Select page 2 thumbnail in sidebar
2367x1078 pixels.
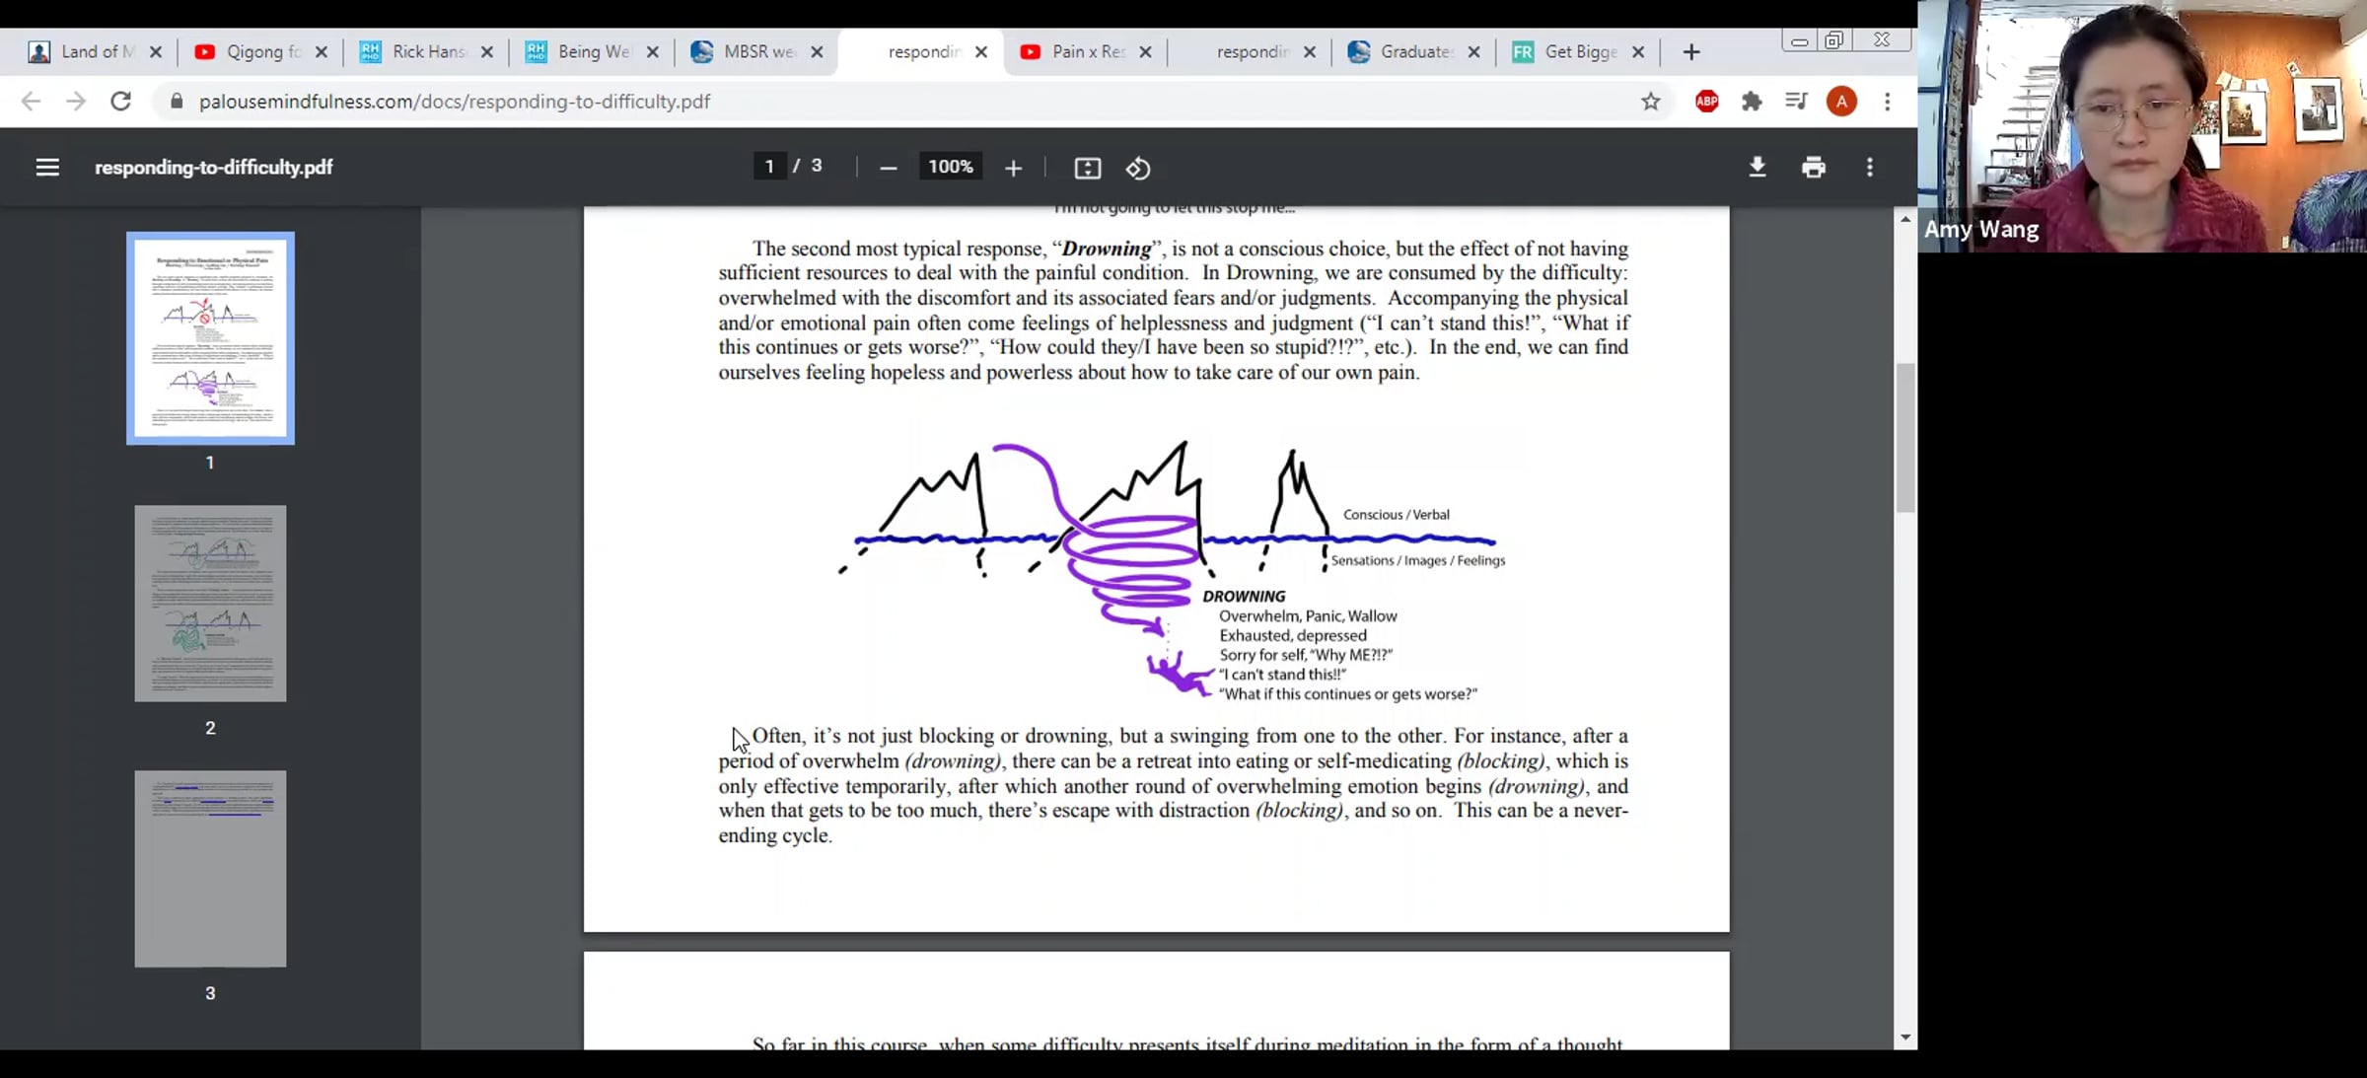tap(210, 604)
